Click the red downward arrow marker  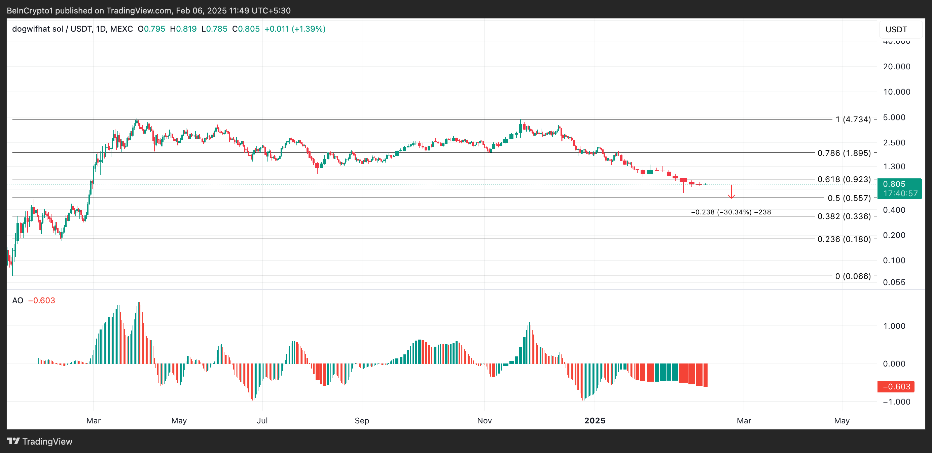click(x=731, y=192)
